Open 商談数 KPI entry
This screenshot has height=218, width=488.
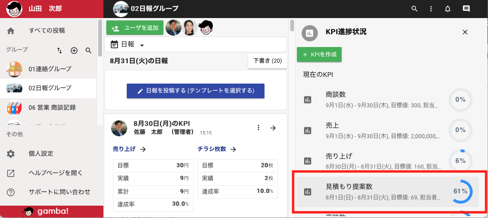click(x=387, y=100)
